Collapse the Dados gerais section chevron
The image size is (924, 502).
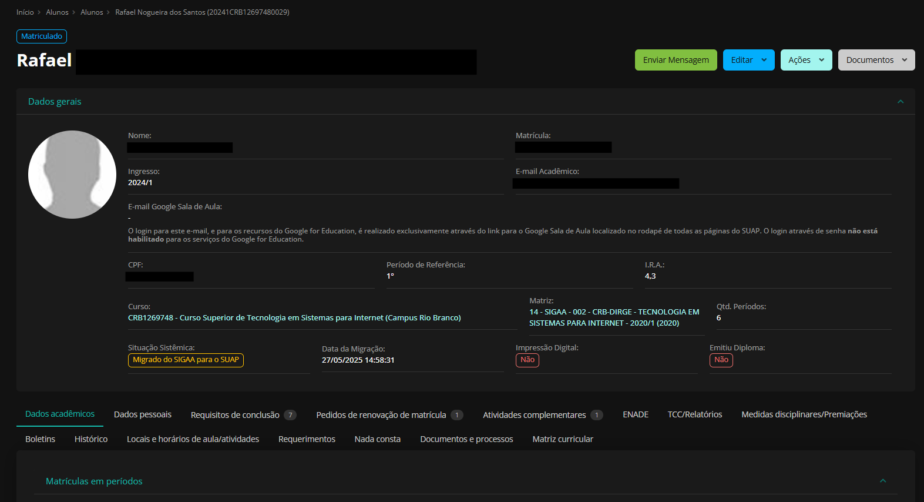900,102
